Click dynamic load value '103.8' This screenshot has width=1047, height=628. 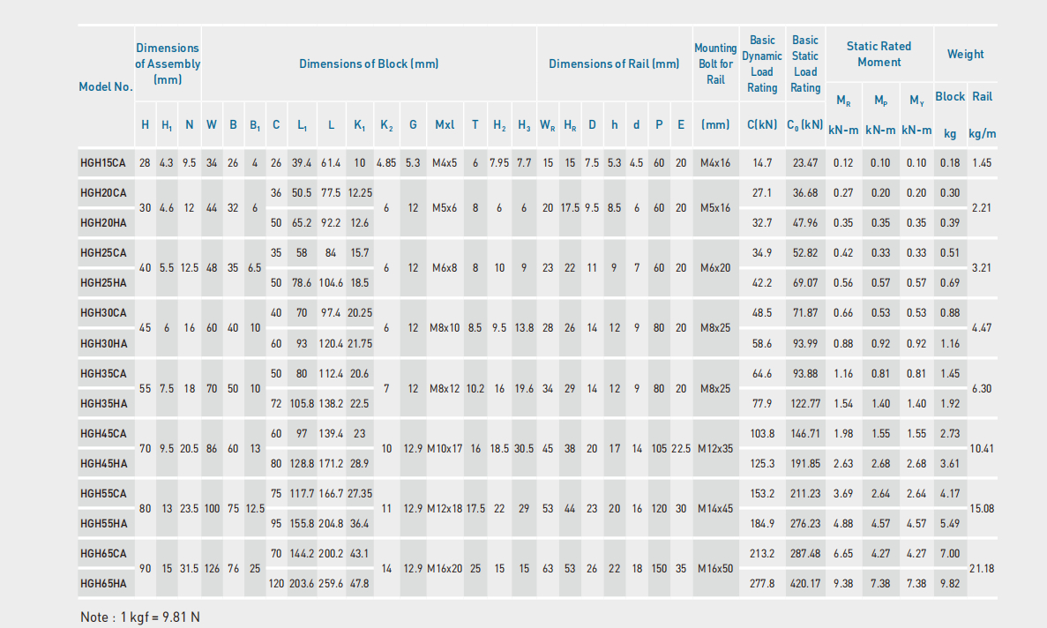(762, 434)
